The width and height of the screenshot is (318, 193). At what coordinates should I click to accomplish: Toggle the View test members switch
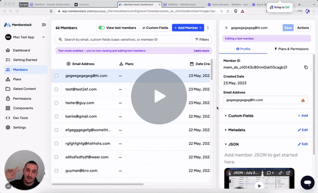pyautogui.click(x=101, y=27)
